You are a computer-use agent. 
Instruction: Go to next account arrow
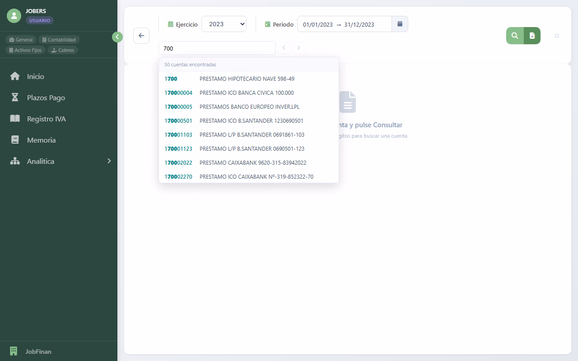[x=298, y=48]
